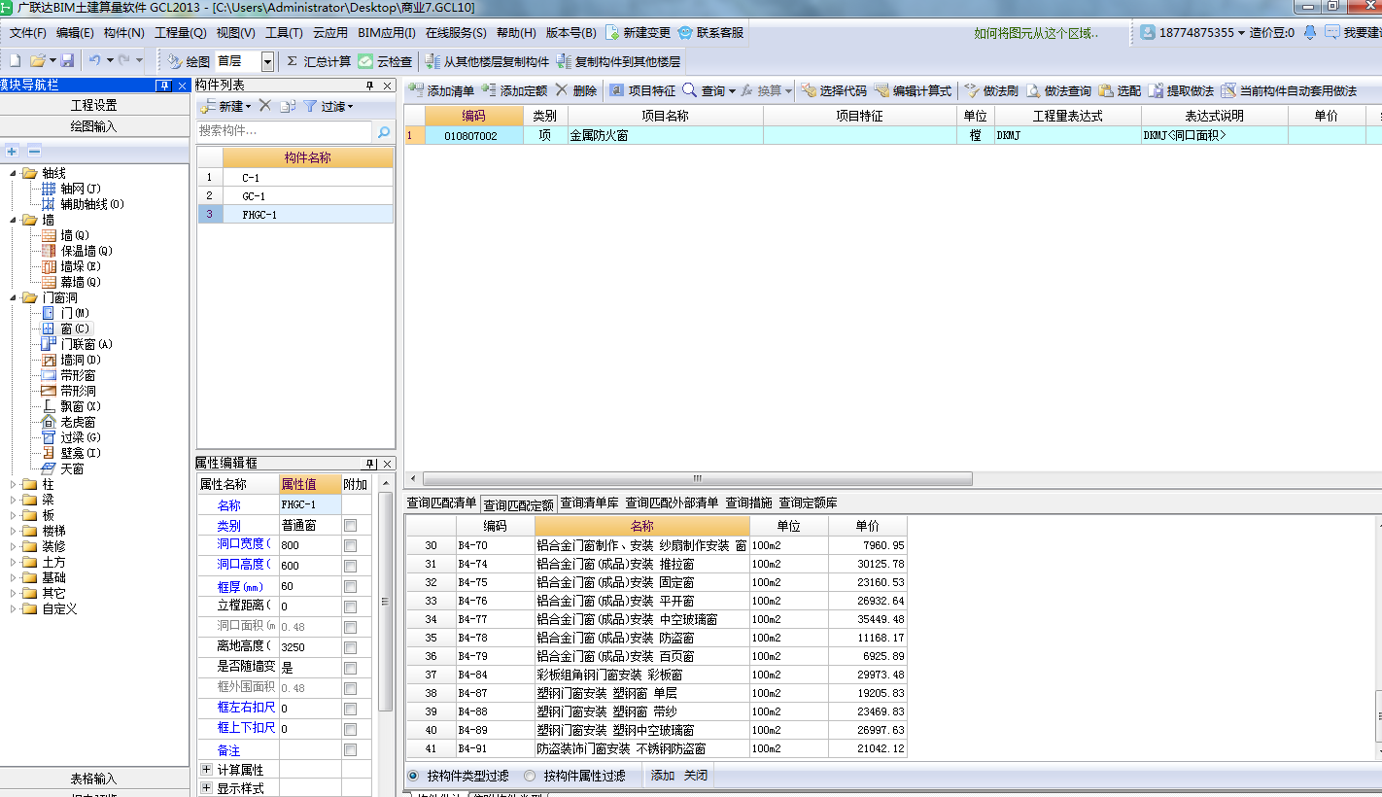Click the navigation tree expand-all plus icon

tap(12, 151)
